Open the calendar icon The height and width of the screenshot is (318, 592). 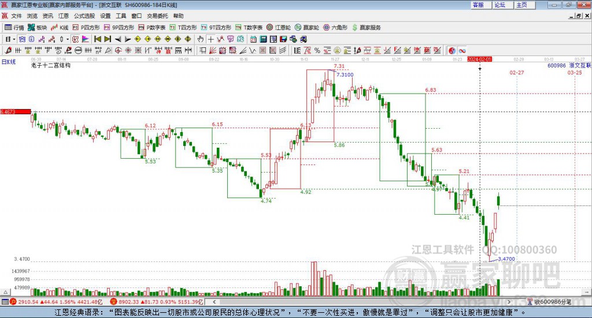point(253,39)
